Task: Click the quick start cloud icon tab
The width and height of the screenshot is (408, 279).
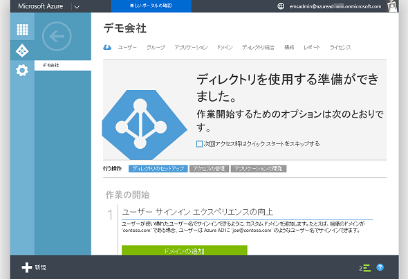Action: coord(107,47)
